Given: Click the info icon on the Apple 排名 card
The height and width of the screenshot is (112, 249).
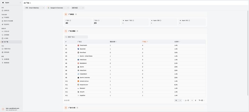Looking at the screenshot, I should point(189,20).
